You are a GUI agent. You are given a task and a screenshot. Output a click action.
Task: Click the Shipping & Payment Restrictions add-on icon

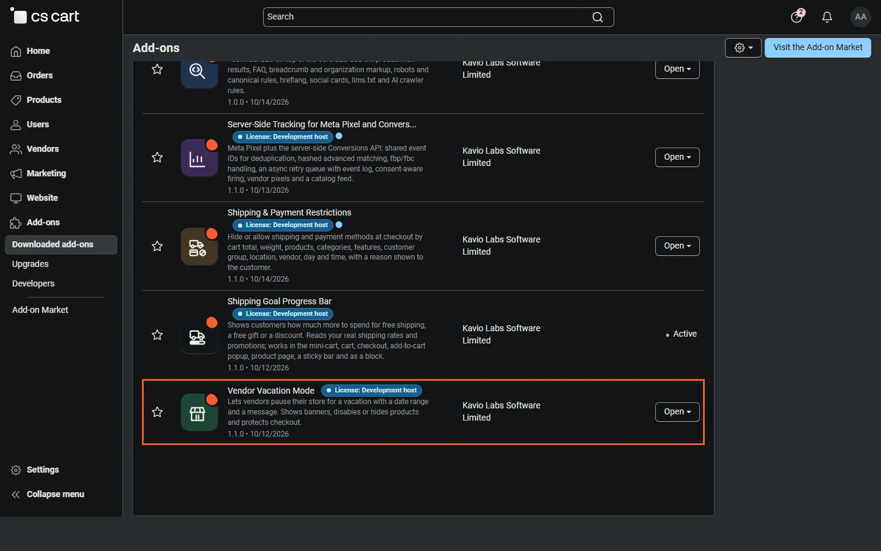(199, 247)
